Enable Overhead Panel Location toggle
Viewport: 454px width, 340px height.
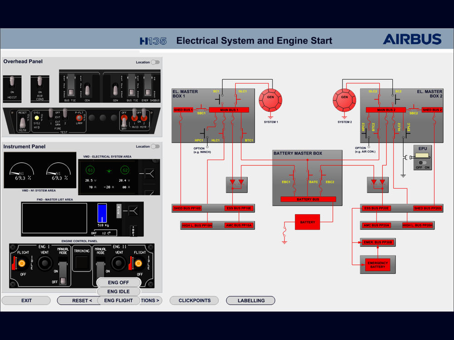point(155,62)
